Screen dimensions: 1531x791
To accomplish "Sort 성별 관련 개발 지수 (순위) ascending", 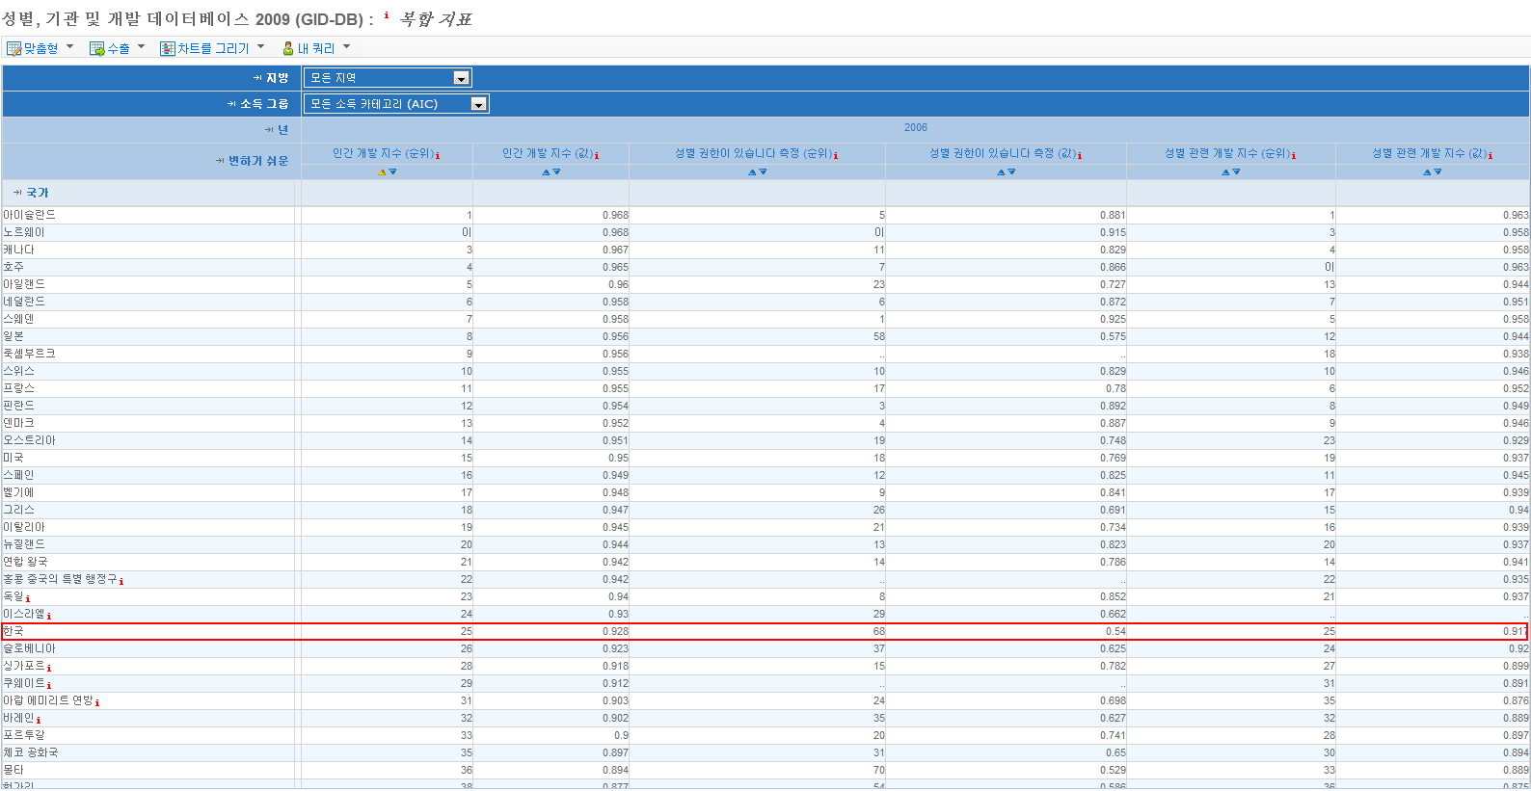I will pyautogui.click(x=1225, y=171).
